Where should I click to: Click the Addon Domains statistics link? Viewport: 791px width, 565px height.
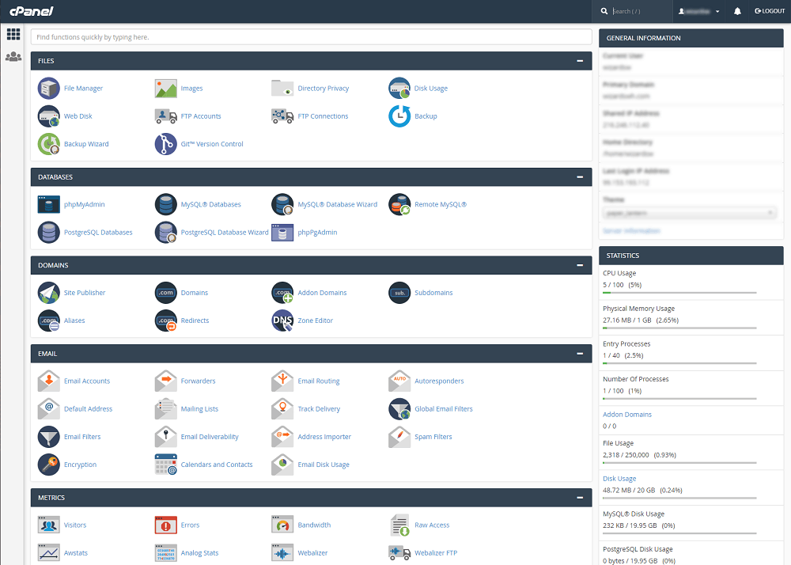click(627, 414)
